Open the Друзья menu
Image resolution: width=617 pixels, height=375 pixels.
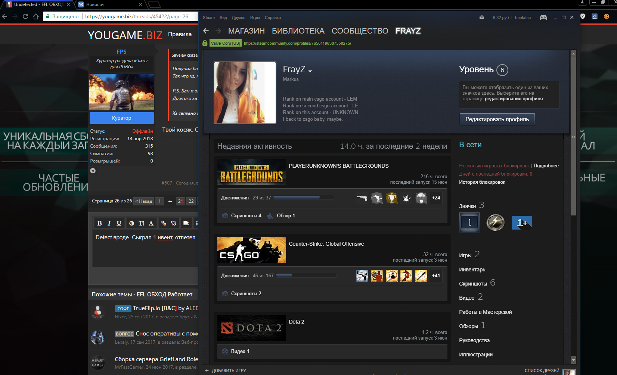click(238, 18)
